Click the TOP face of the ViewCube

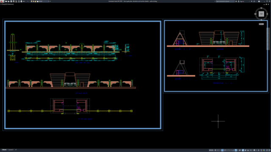point(261,14)
